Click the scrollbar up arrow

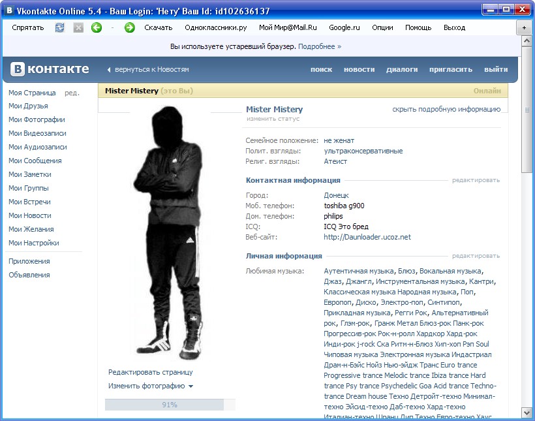point(527,41)
